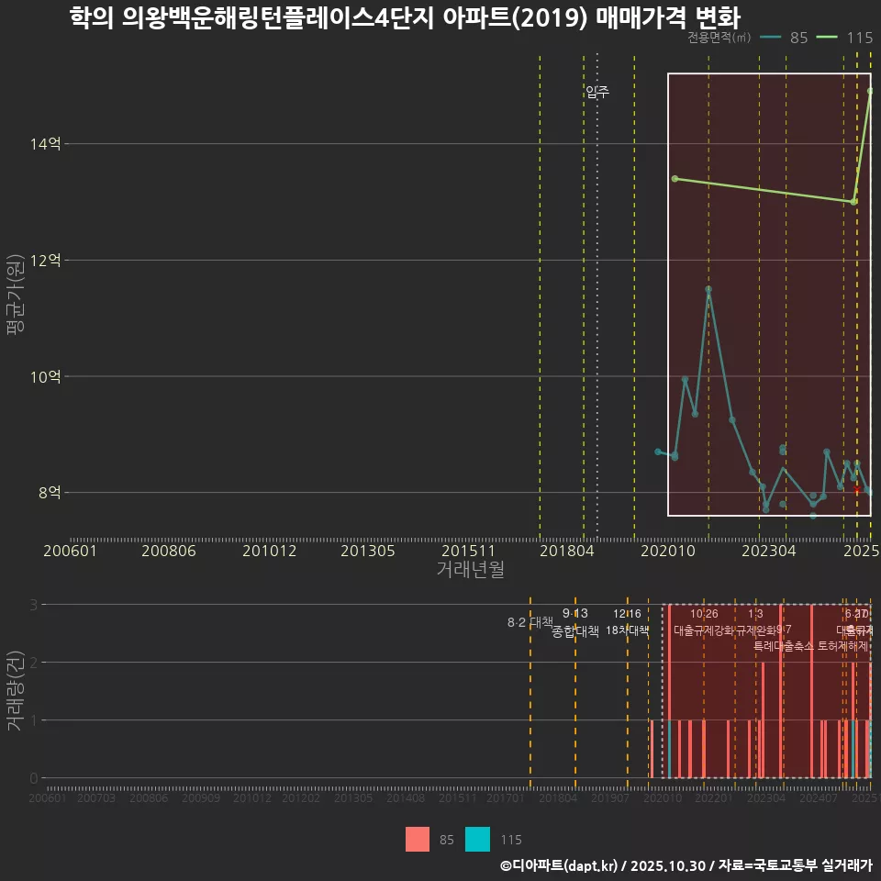Click the 9·13 종합대책 annotation
This screenshot has height=881, width=881.
(x=574, y=623)
